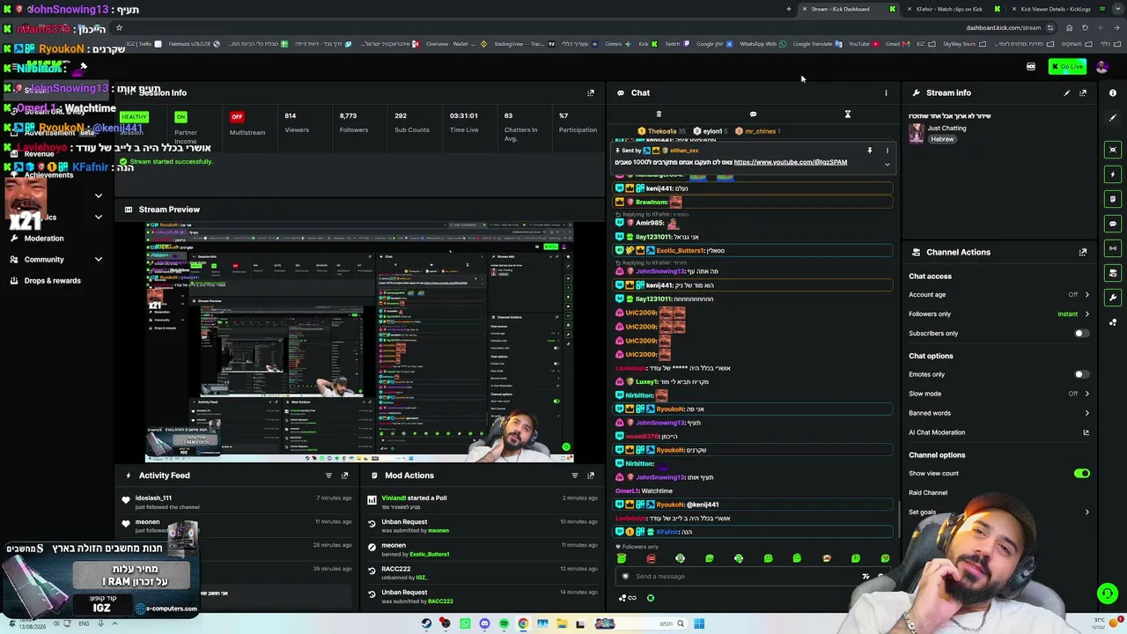Open the YouTube link in pinned message
Viewport: 1127px width, 634px height.
tap(790, 162)
